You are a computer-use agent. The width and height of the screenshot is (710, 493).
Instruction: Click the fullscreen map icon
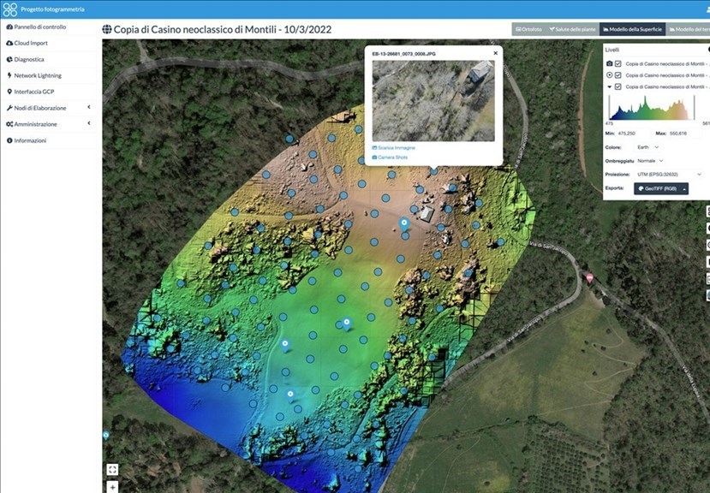pos(112,469)
